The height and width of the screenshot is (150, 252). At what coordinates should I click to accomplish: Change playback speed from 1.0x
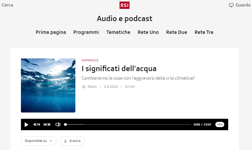tap(220, 124)
